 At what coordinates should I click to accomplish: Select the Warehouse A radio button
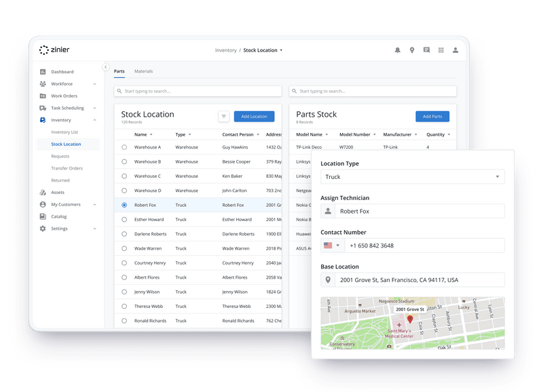click(x=124, y=146)
